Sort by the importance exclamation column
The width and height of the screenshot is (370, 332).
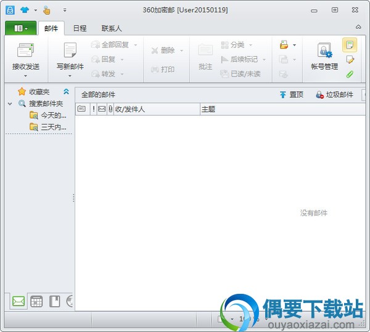coord(94,109)
